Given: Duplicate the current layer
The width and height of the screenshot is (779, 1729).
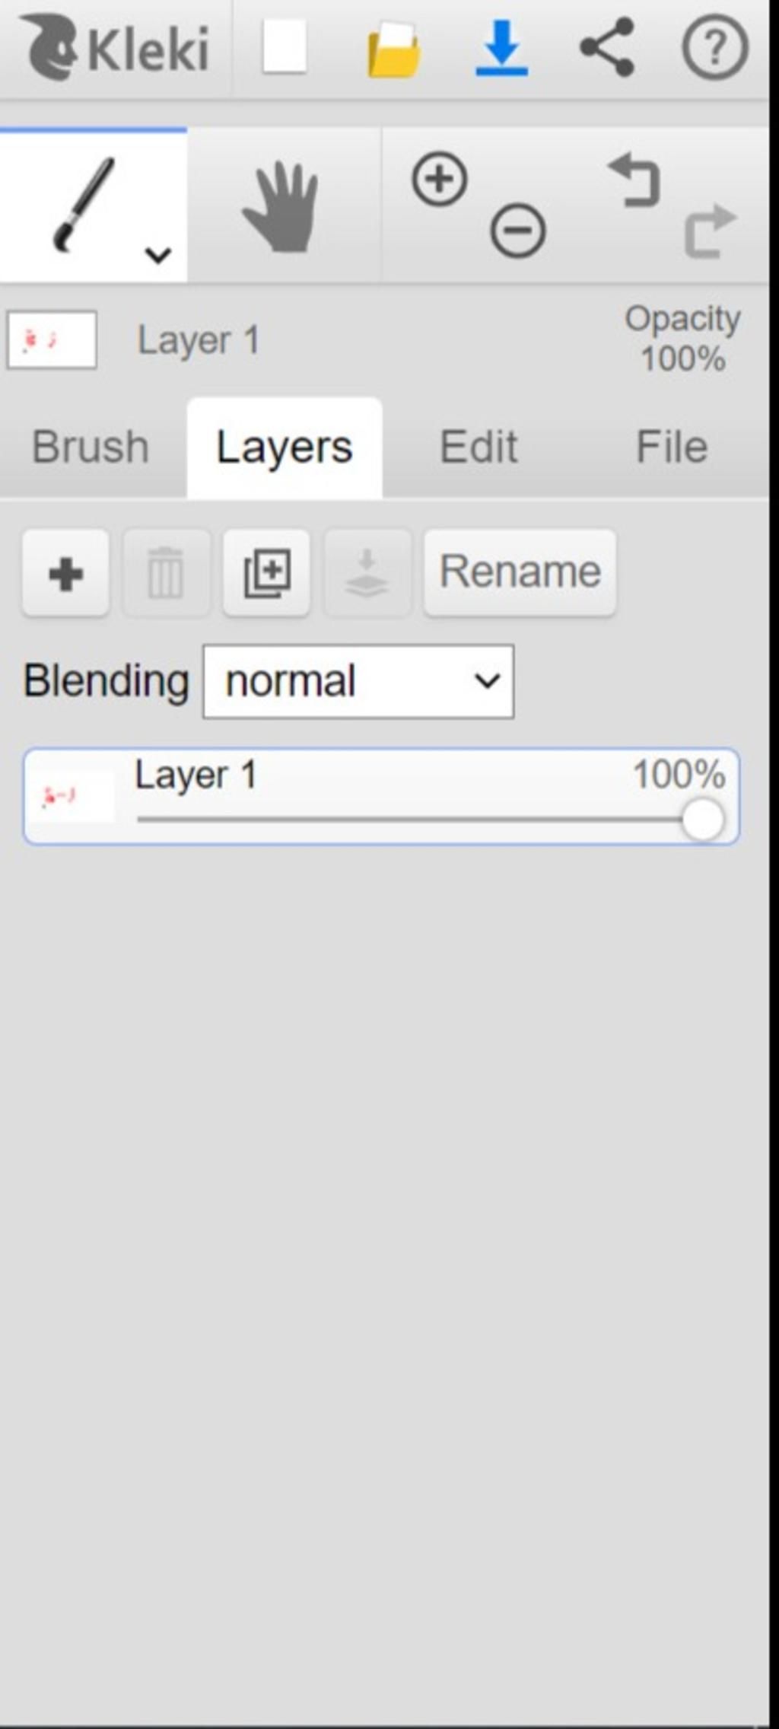Looking at the screenshot, I should point(266,573).
